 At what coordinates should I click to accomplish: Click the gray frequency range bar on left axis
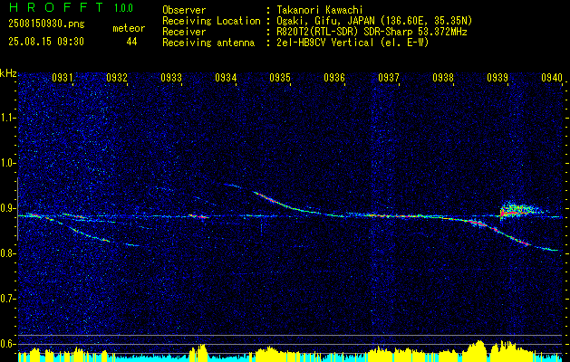(17, 209)
